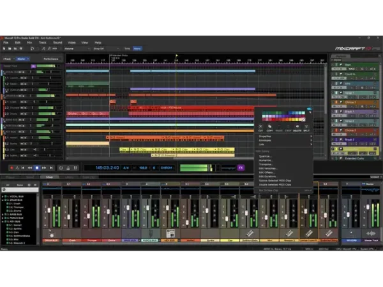Image resolution: width=383 pixels, height=287 pixels.
Task: Click the drum kit icon on DRUM BUS channel
Action: tap(51, 233)
